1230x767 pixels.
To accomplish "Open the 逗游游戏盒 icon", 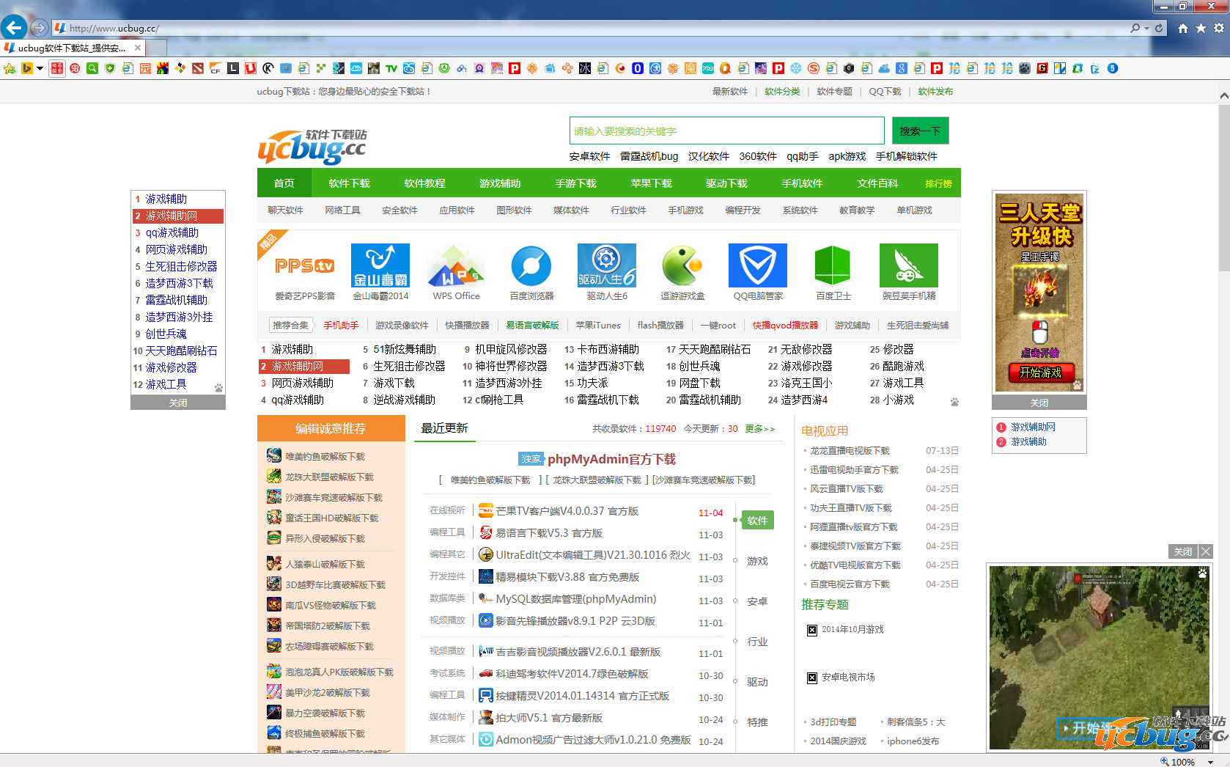I will tap(682, 265).
